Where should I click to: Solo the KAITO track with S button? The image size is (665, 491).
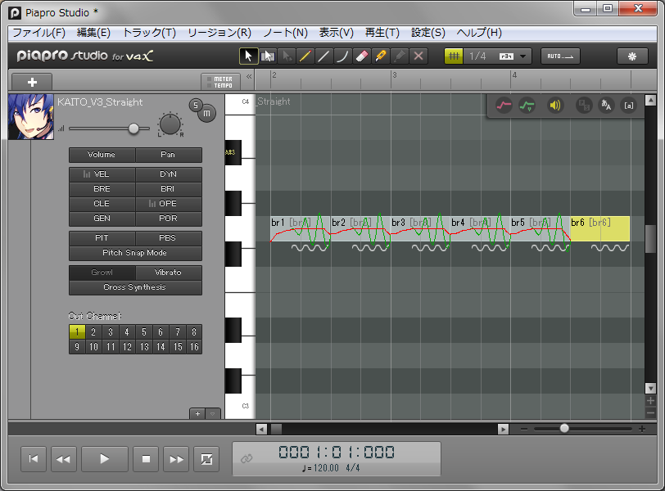(195, 105)
